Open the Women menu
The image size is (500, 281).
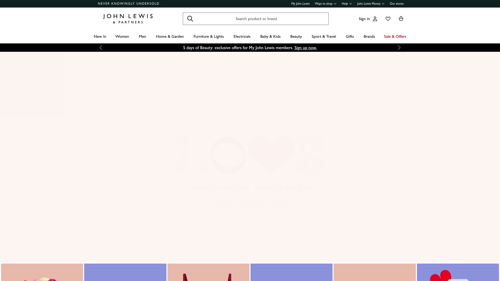point(122,36)
